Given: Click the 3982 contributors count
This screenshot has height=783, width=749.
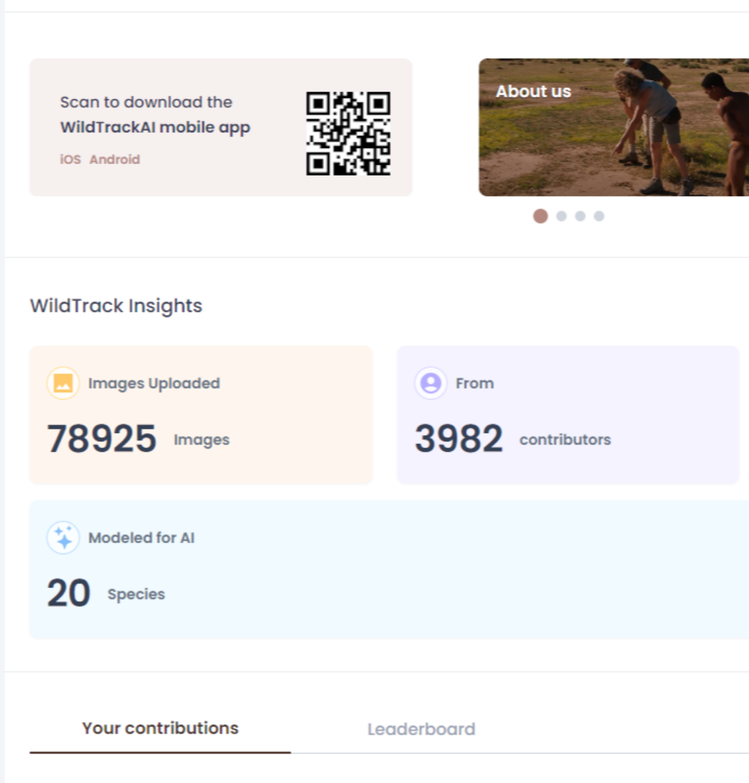Looking at the screenshot, I should tap(458, 439).
